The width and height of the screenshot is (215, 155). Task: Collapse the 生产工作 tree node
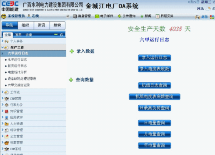click(x=2, y=47)
